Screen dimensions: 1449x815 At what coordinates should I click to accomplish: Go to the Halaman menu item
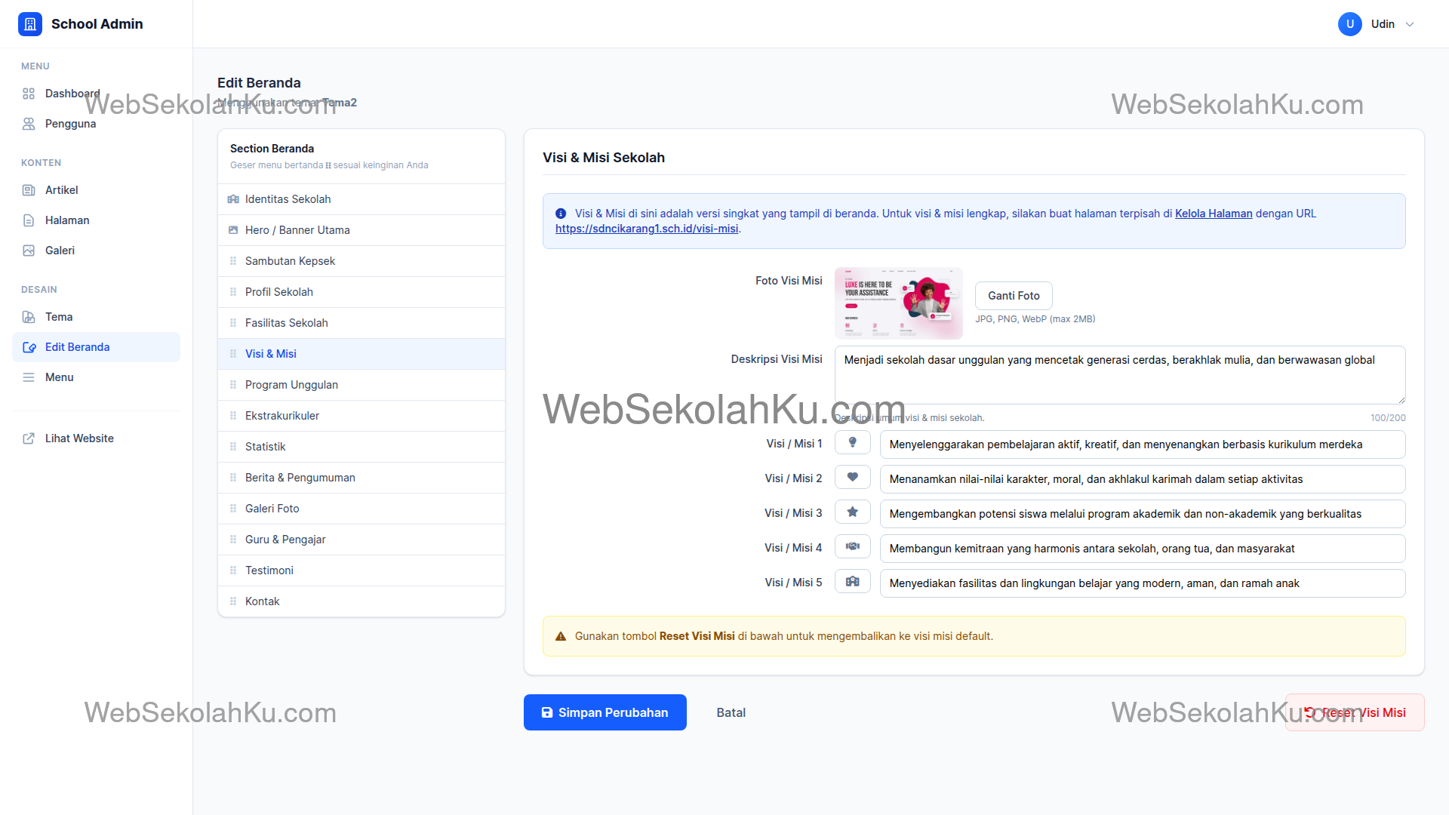[x=97, y=220]
